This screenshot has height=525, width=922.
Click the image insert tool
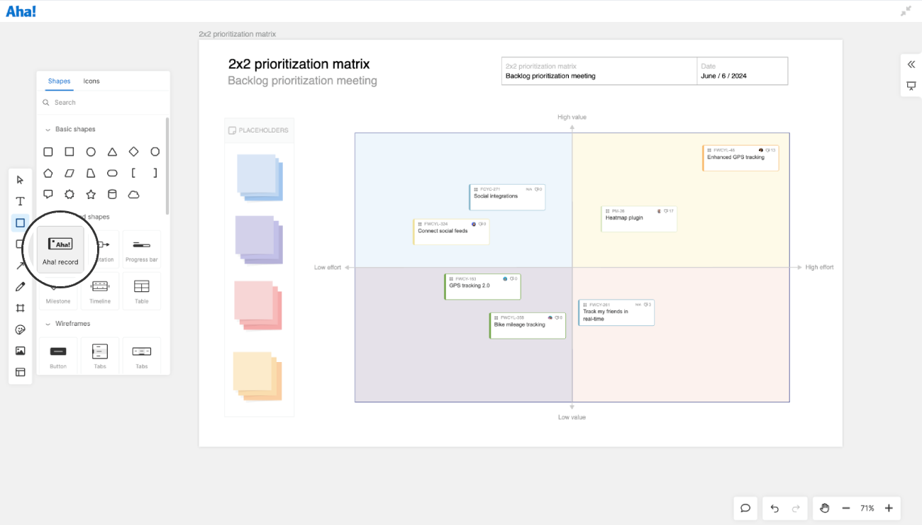coord(20,350)
